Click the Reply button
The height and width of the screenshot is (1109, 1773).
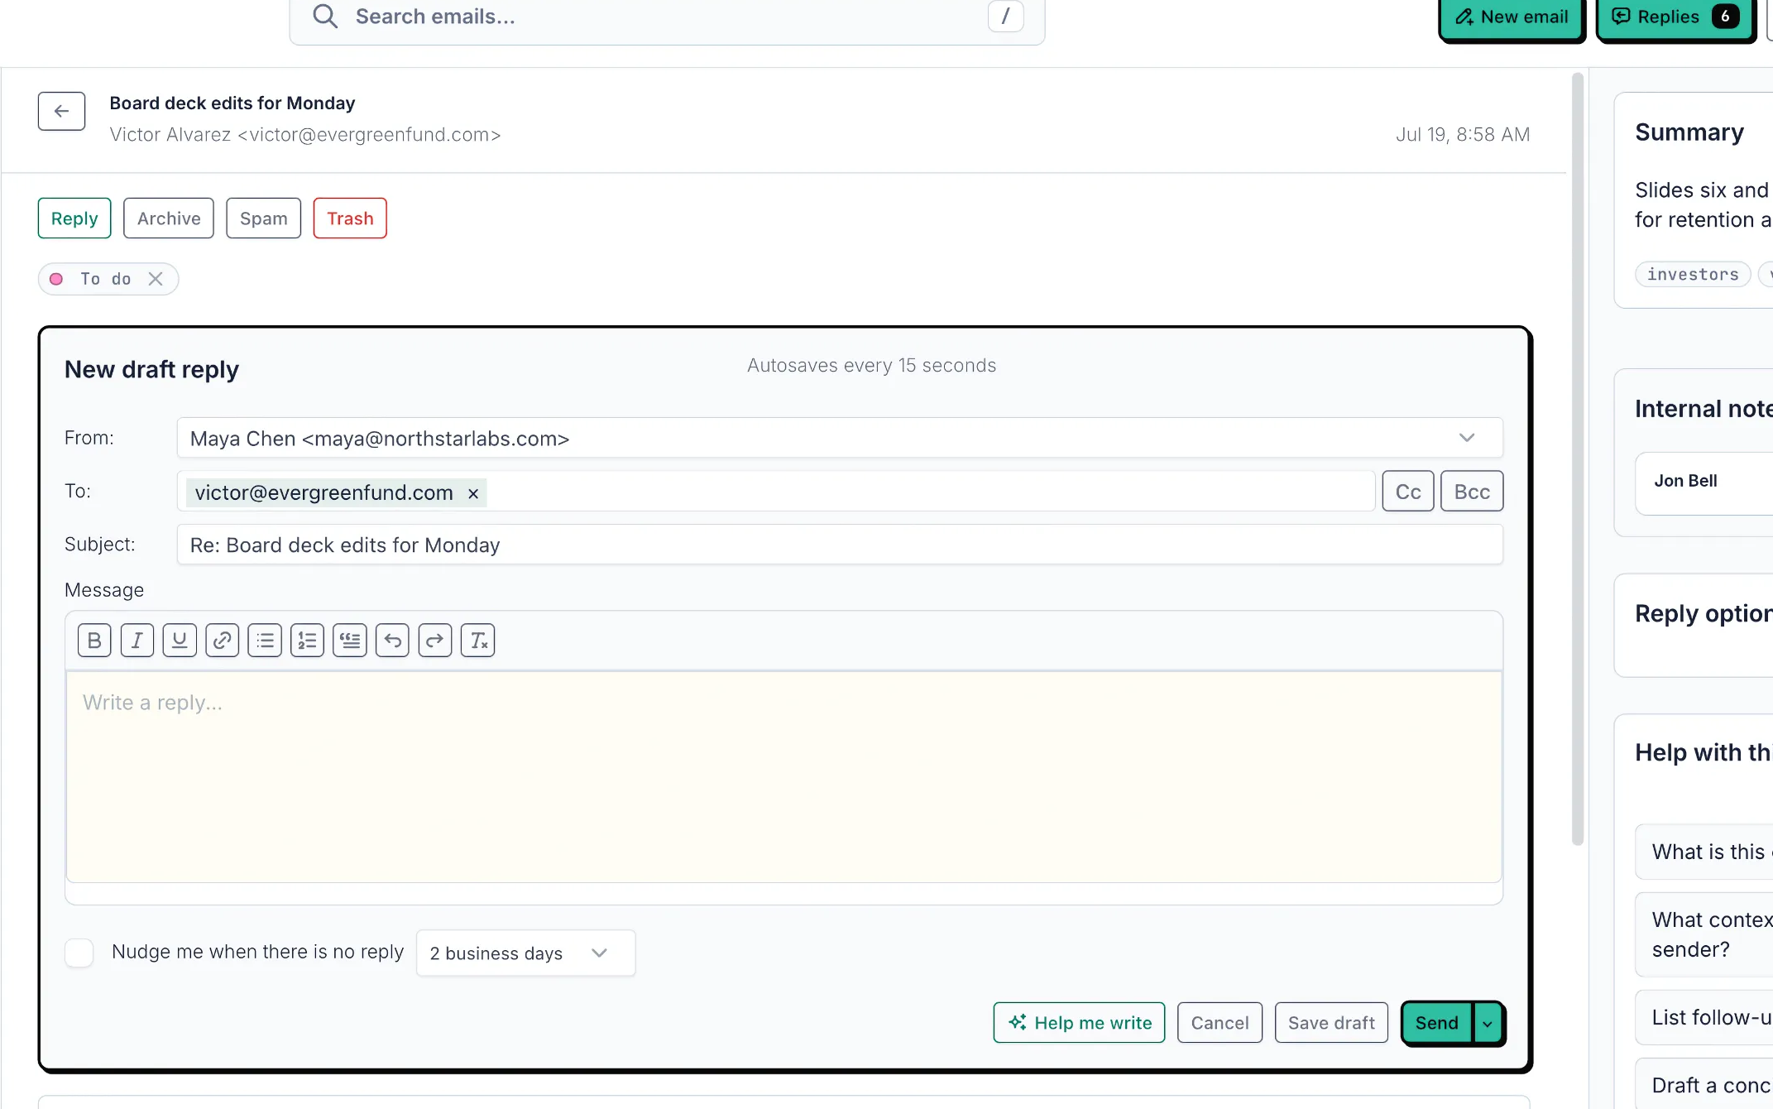coord(74,218)
